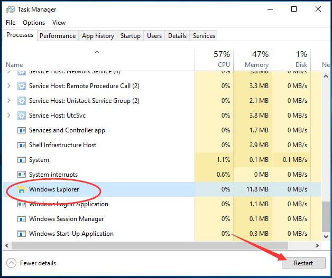
Task: Select the Windows Logon Application row
Action: (x=69, y=204)
